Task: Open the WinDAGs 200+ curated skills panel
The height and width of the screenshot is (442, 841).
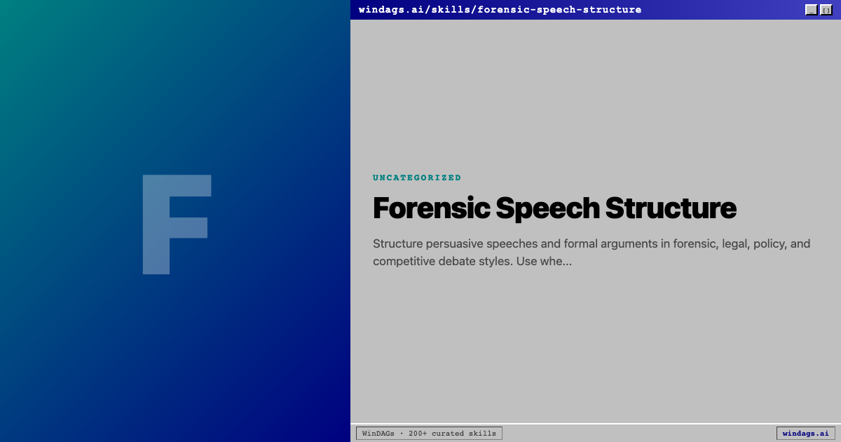Action: point(429,434)
